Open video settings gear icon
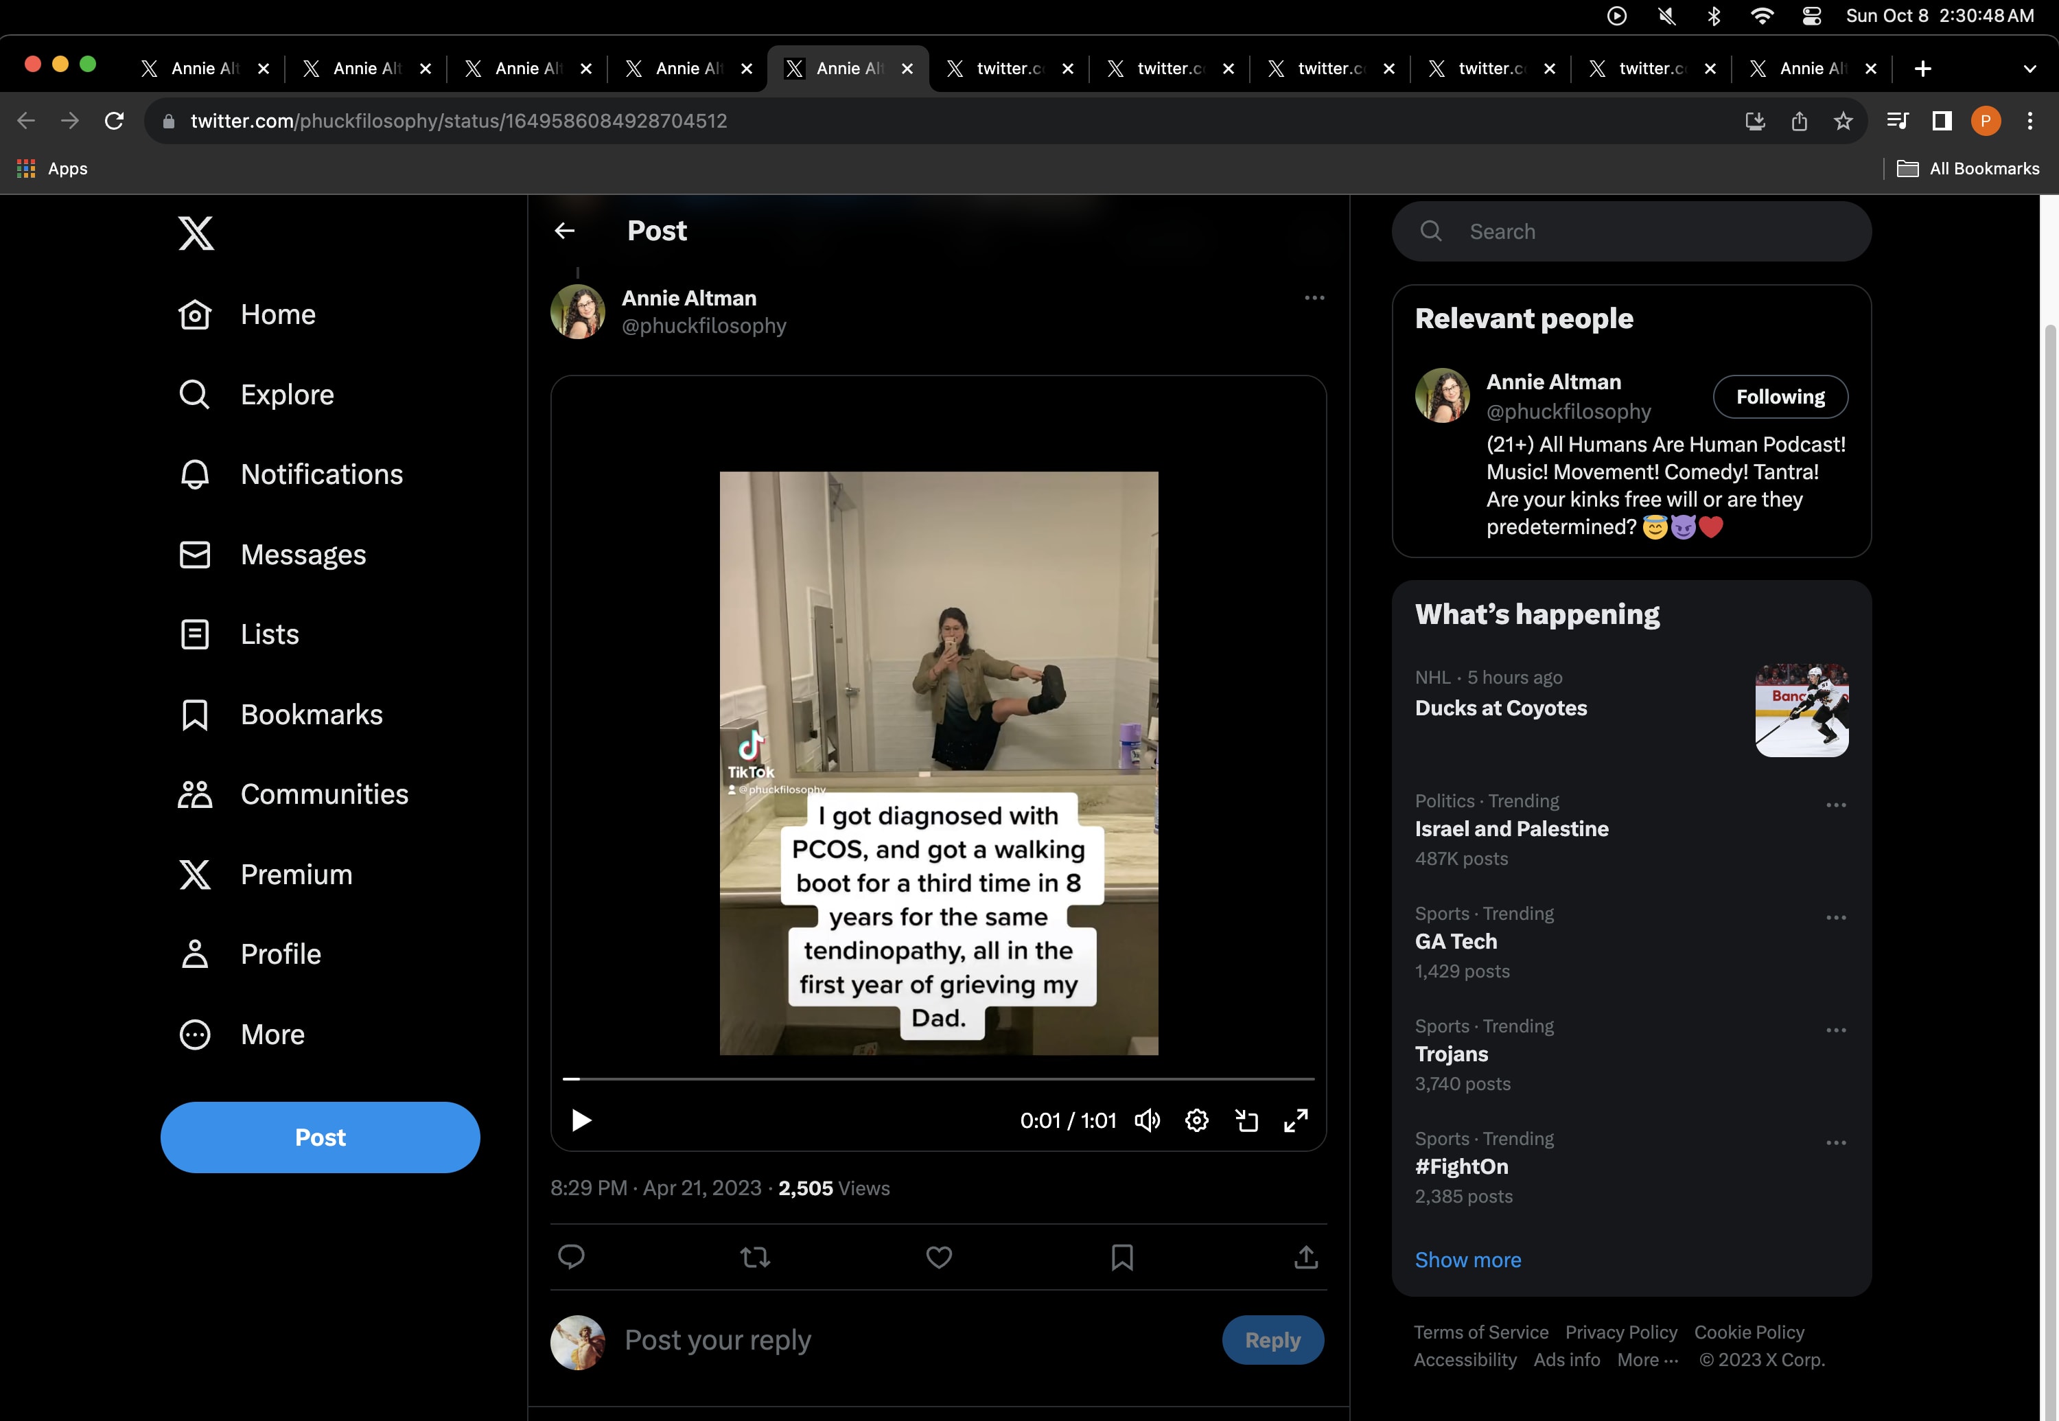Image resolution: width=2059 pixels, height=1421 pixels. tap(1196, 1120)
